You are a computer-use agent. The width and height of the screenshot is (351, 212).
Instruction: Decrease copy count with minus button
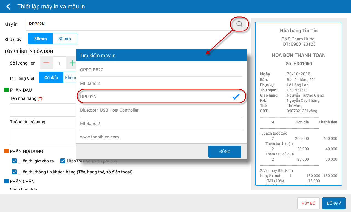(x=46, y=63)
